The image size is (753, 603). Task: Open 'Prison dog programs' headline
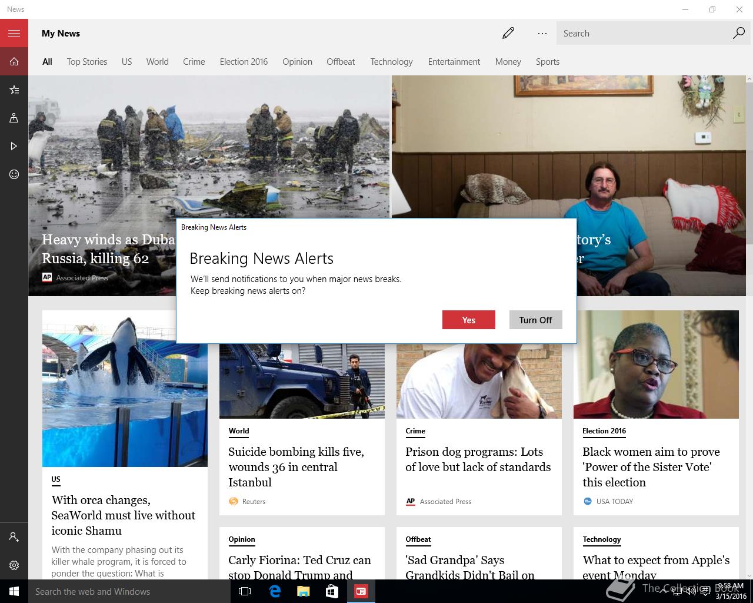pyautogui.click(x=478, y=459)
